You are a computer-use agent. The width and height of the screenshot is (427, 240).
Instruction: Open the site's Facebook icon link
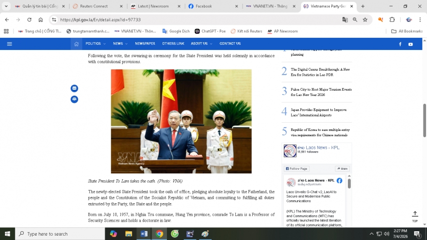[400, 44]
